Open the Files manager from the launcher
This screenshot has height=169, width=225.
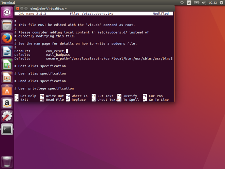click(7, 25)
